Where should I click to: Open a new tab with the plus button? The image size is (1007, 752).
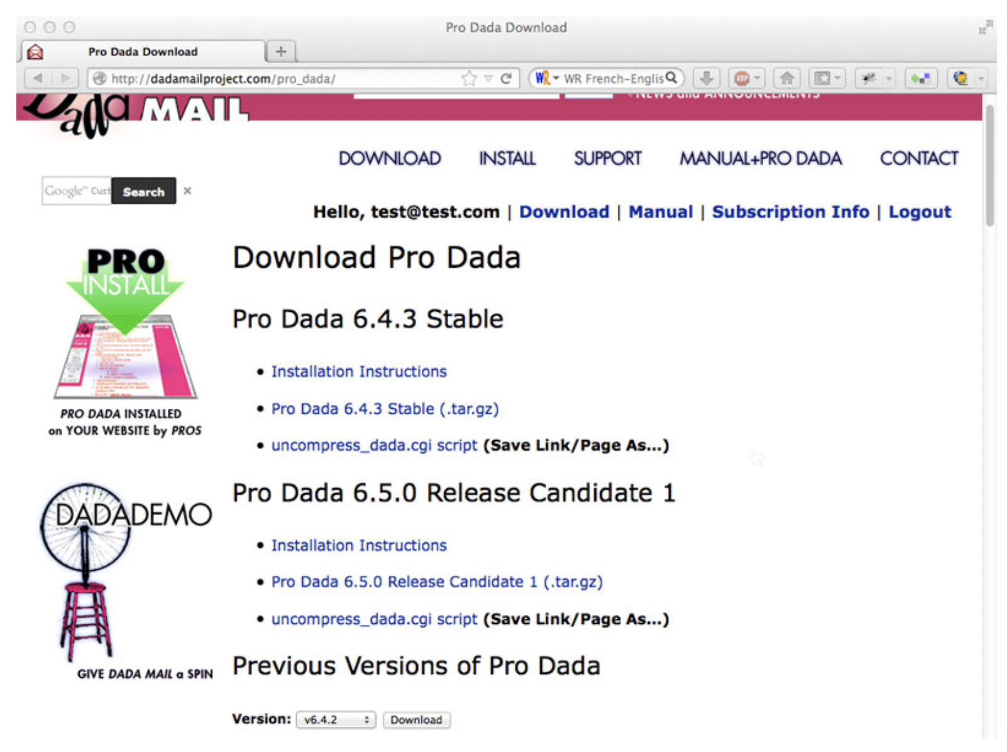pyautogui.click(x=281, y=52)
